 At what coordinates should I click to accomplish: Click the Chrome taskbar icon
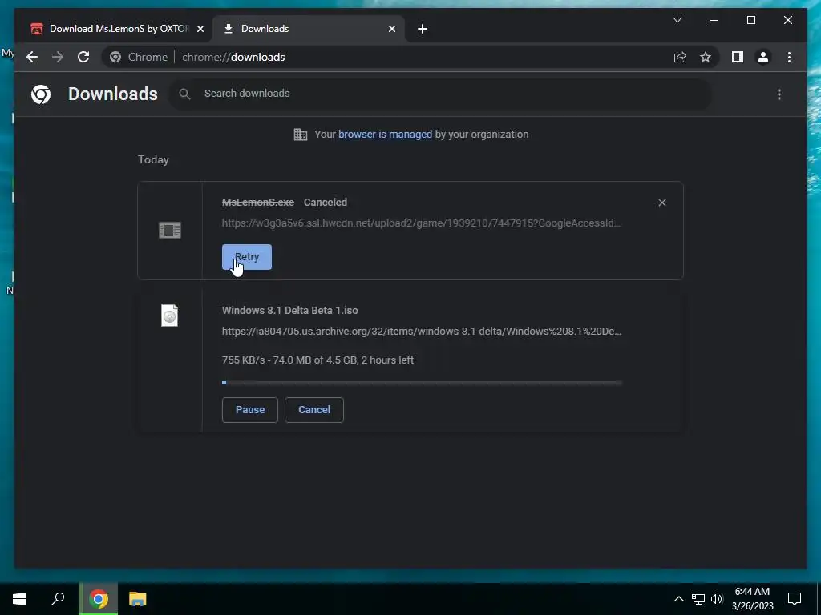click(99, 599)
